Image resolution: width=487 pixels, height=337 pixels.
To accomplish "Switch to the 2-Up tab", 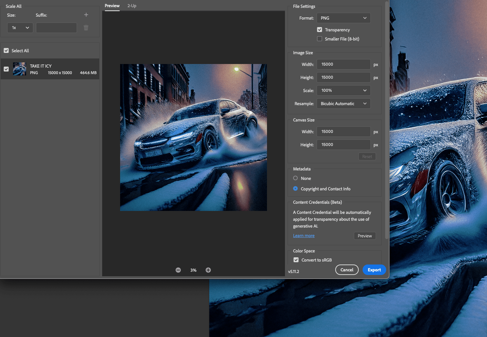I will click(132, 6).
